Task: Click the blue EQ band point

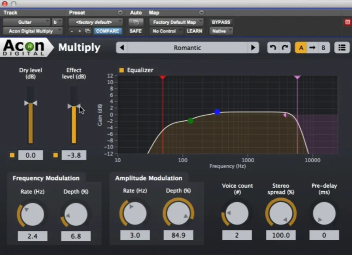Action: coord(217,112)
